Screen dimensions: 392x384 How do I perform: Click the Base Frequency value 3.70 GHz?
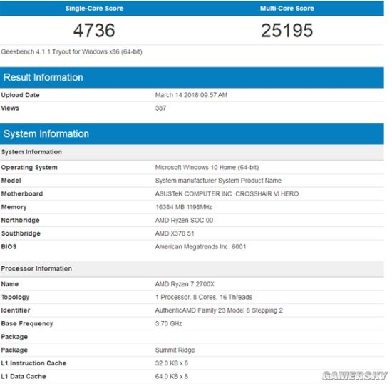[168, 323]
